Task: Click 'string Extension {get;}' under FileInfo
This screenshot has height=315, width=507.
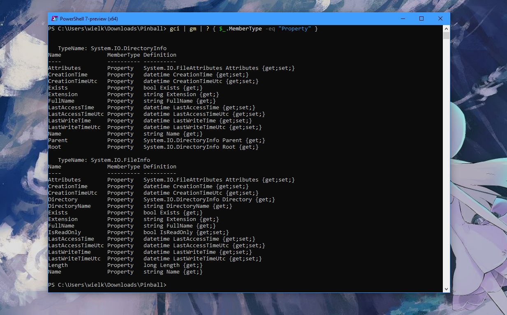Action: [181, 219]
